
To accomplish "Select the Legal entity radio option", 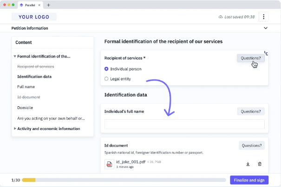I will pos(106,79).
